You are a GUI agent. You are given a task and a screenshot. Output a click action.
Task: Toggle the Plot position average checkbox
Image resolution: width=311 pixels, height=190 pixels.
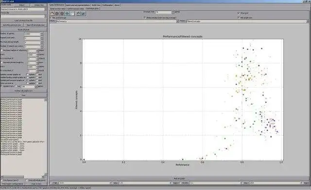(51, 17)
